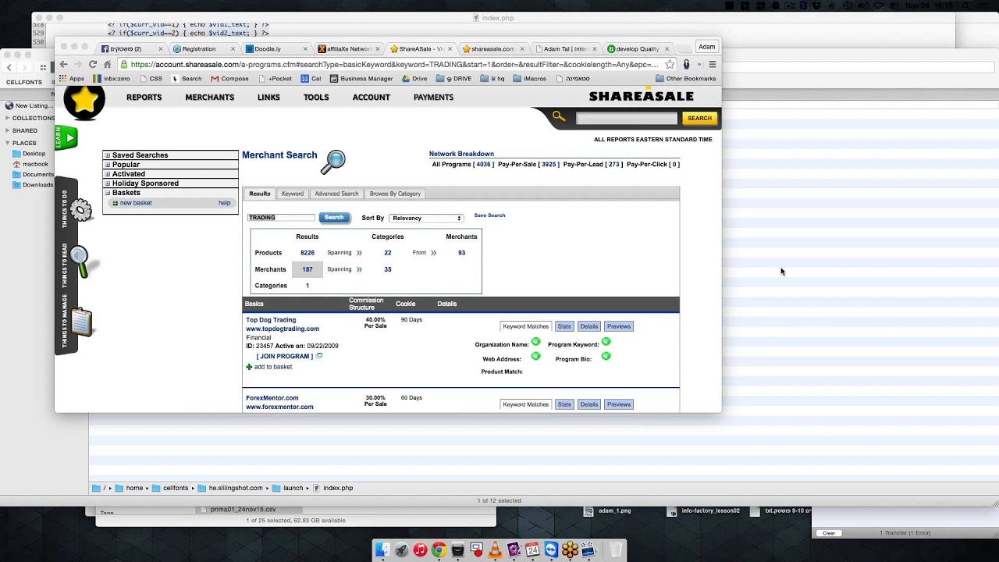Go back using Chrome's back arrow

point(64,64)
